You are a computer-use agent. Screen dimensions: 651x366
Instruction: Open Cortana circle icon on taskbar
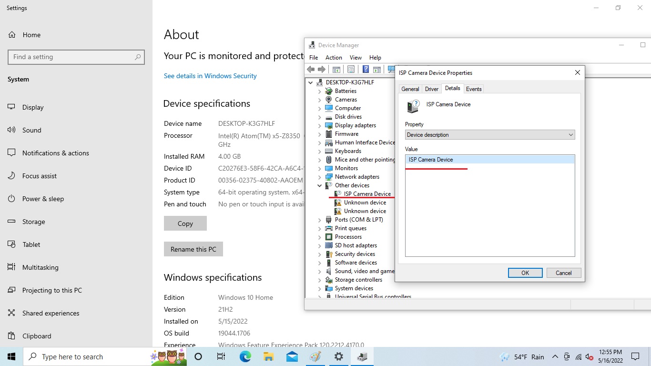point(198,356)
